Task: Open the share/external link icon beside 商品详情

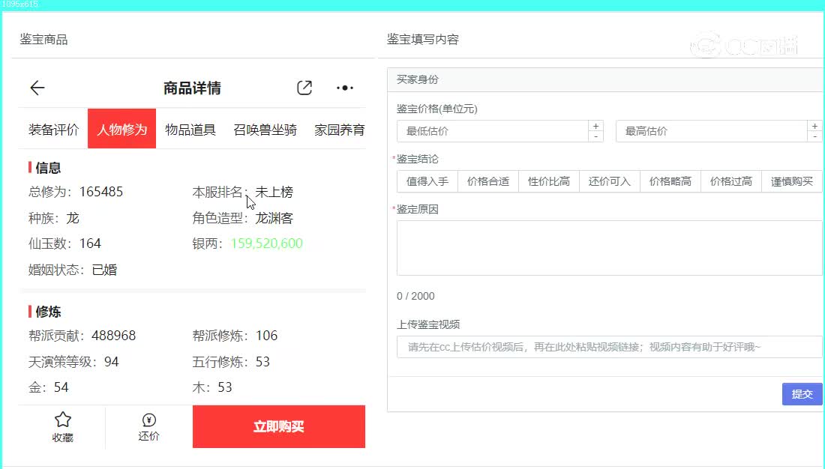Action: [304, 88]
